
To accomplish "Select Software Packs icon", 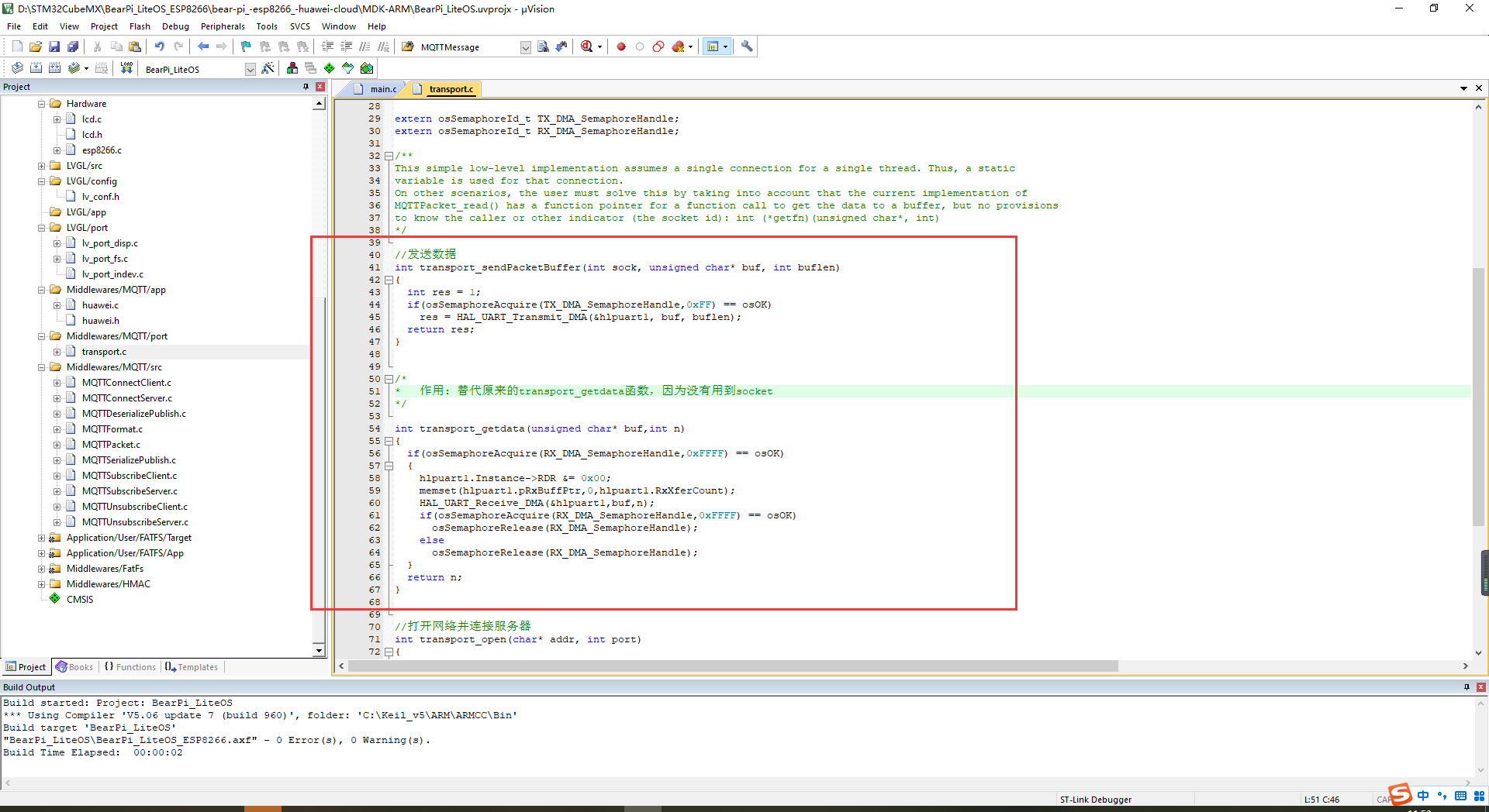I will tap(348, 68).
